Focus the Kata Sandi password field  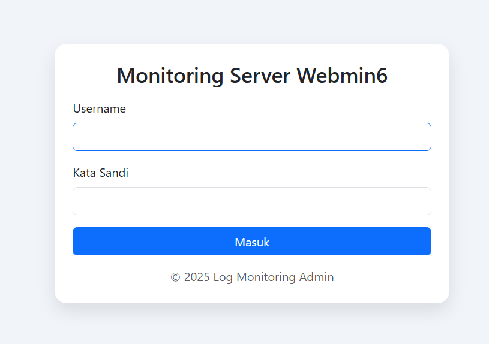(x=251, y=201)
